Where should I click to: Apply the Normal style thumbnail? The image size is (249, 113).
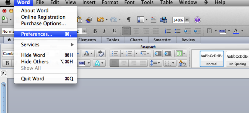pos(212,59)
